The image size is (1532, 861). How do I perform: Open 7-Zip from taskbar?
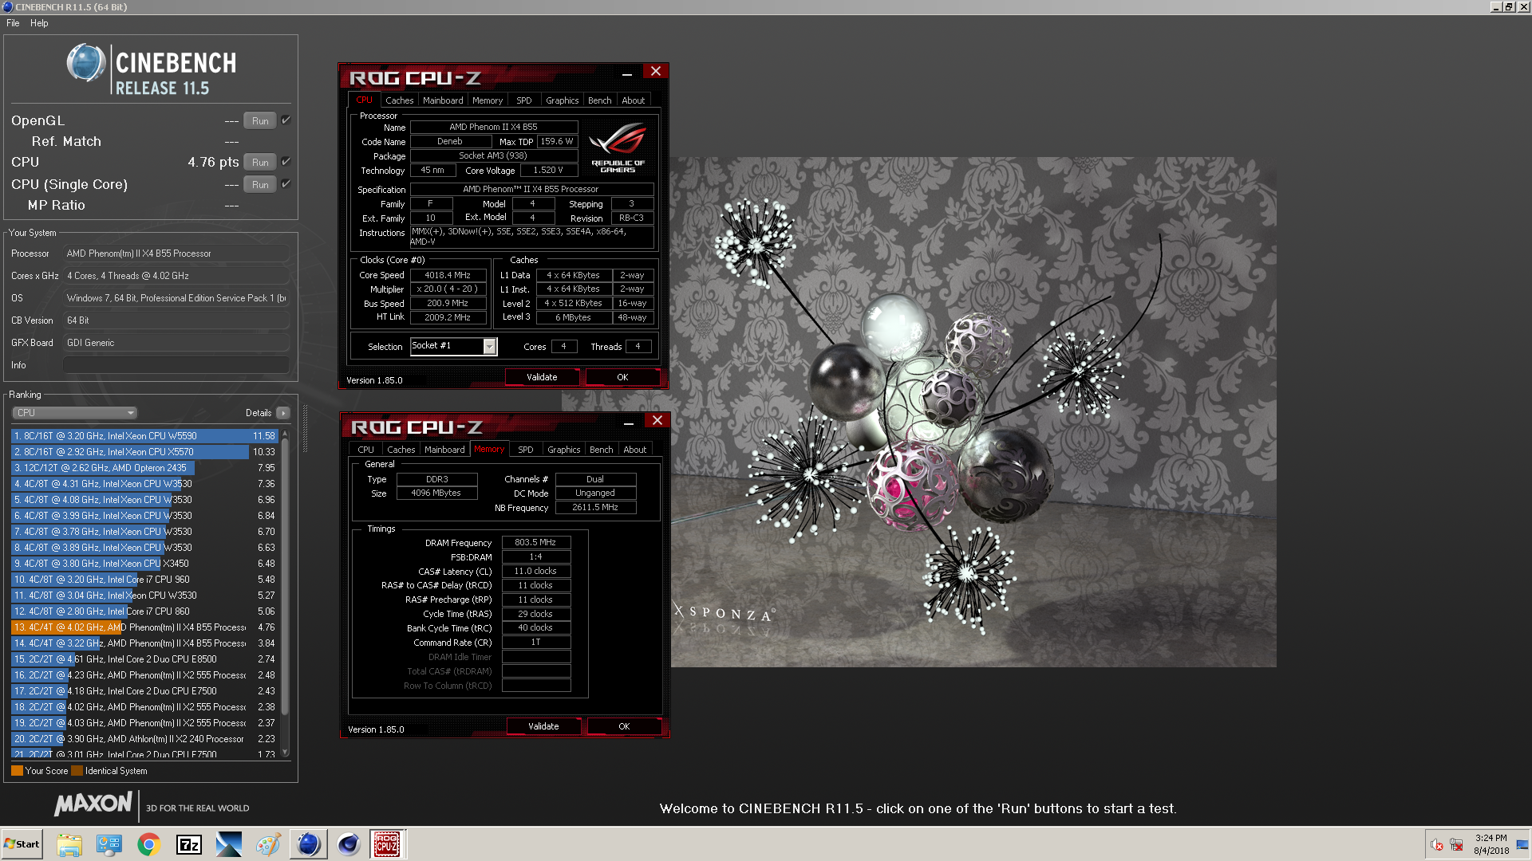189,844
